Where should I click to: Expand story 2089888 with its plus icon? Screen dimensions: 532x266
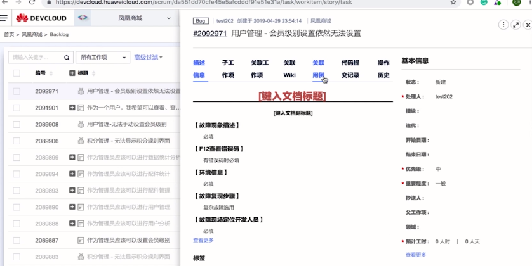[72, 224]
